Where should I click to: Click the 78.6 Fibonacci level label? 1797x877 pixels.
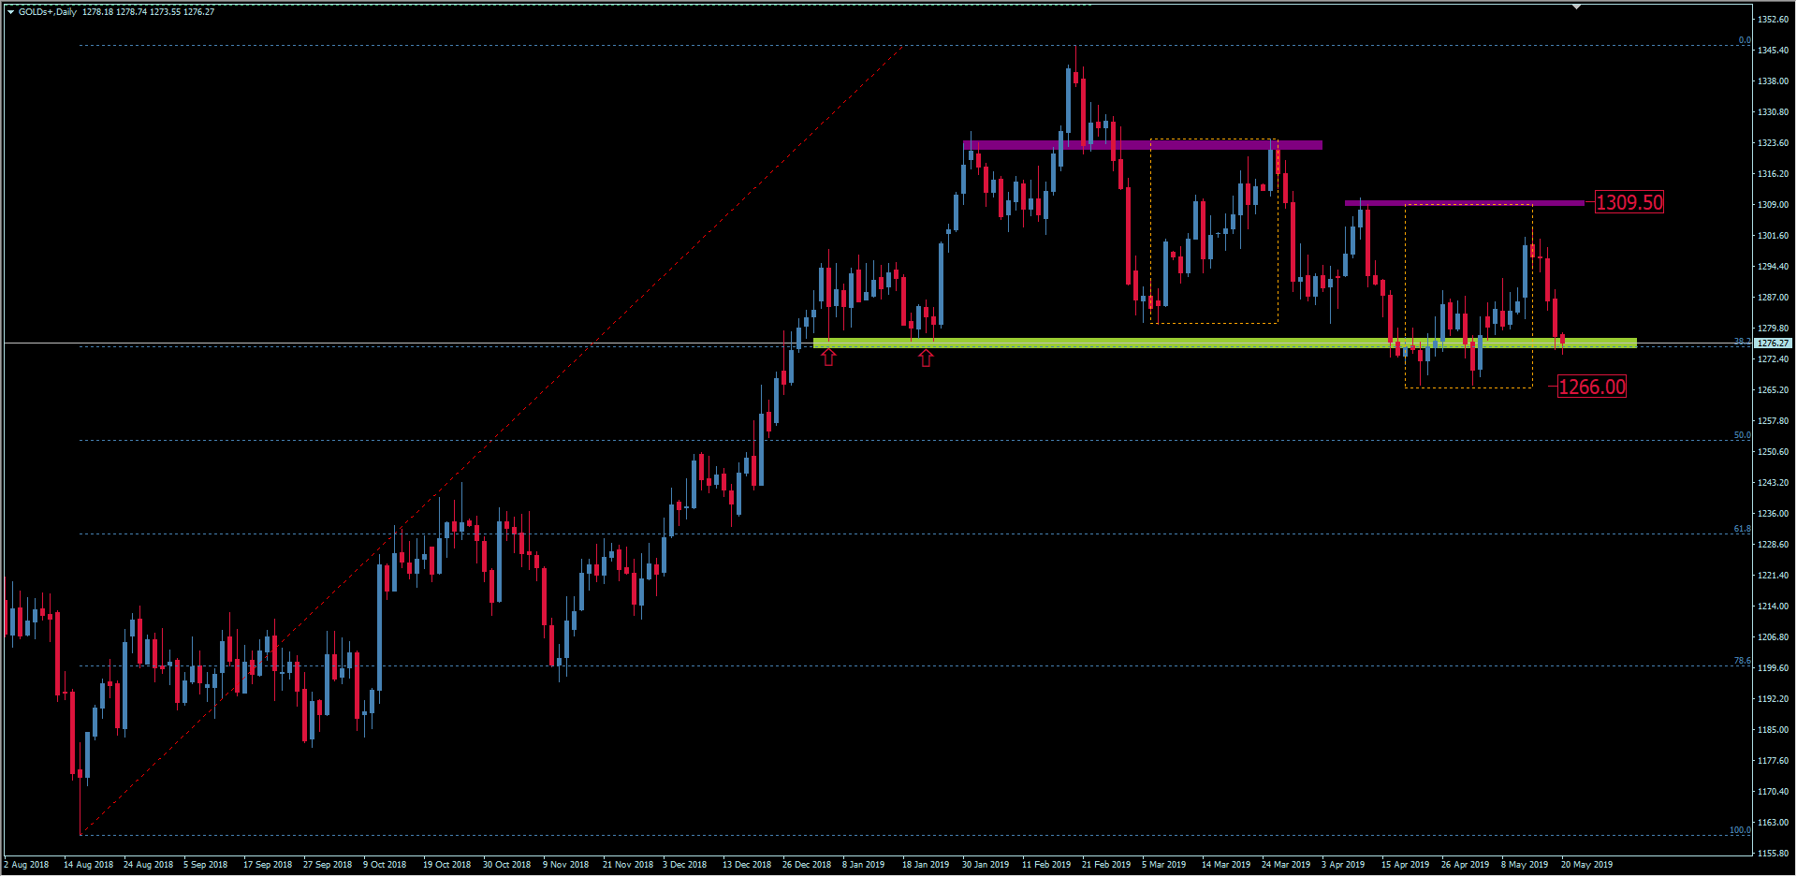pos(1741,661)
